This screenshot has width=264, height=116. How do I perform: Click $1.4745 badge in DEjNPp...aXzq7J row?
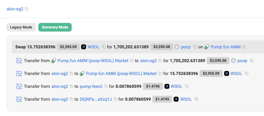coord(162,99)
